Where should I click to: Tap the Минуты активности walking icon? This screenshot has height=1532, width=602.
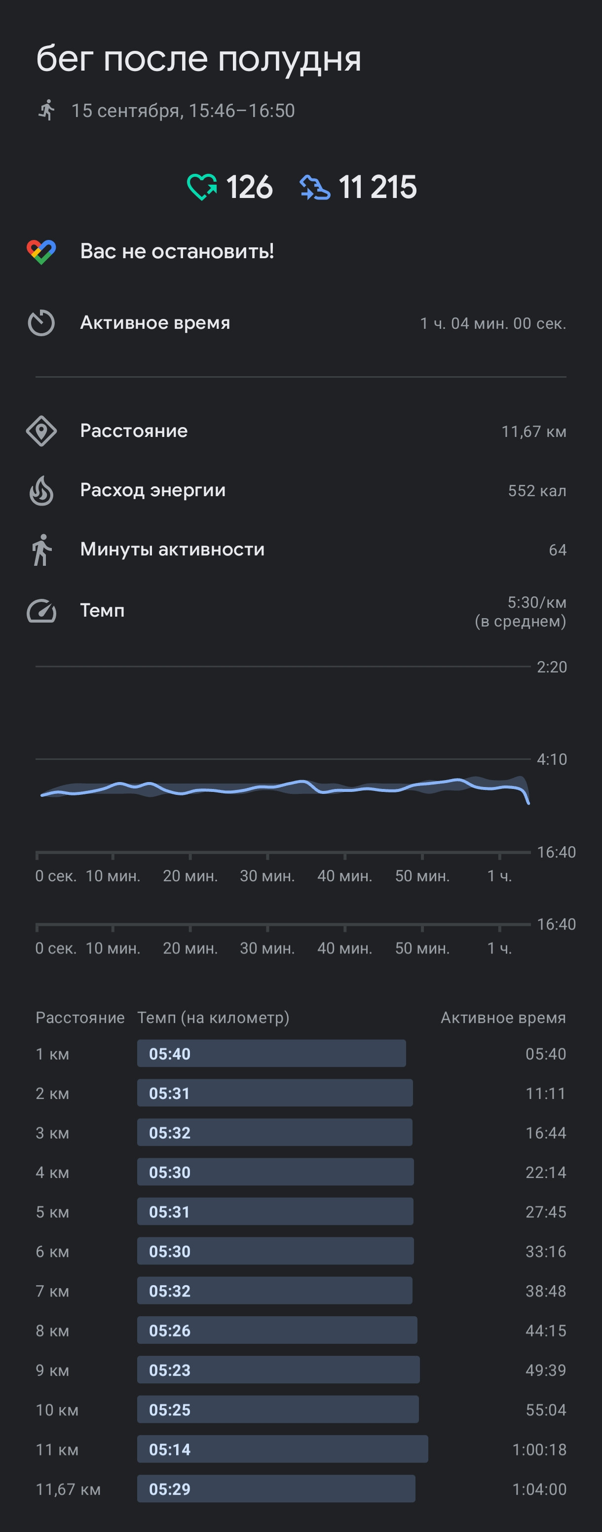tap(41, 550)
